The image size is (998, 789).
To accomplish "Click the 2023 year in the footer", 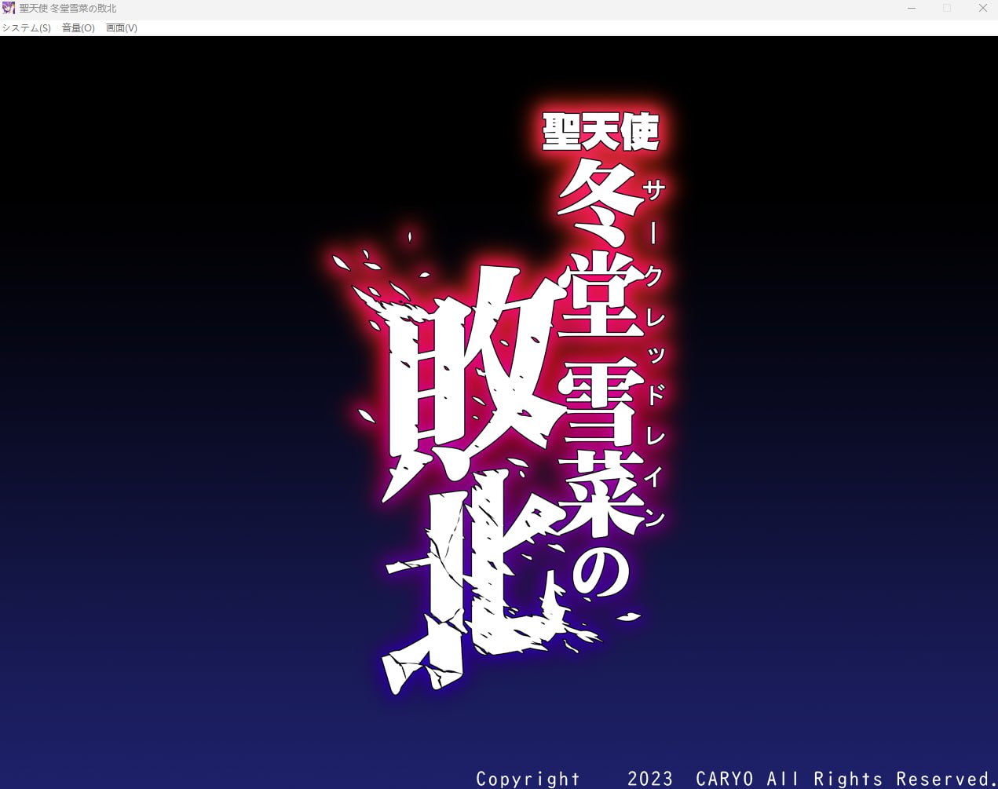I will [x=649, y=778].
